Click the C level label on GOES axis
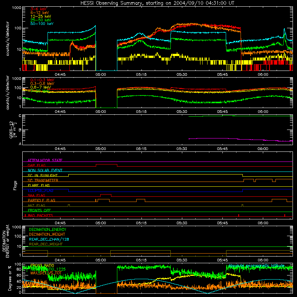Viewport: 297px width, 297px height. pyautogui.click(x=20, y=116)
